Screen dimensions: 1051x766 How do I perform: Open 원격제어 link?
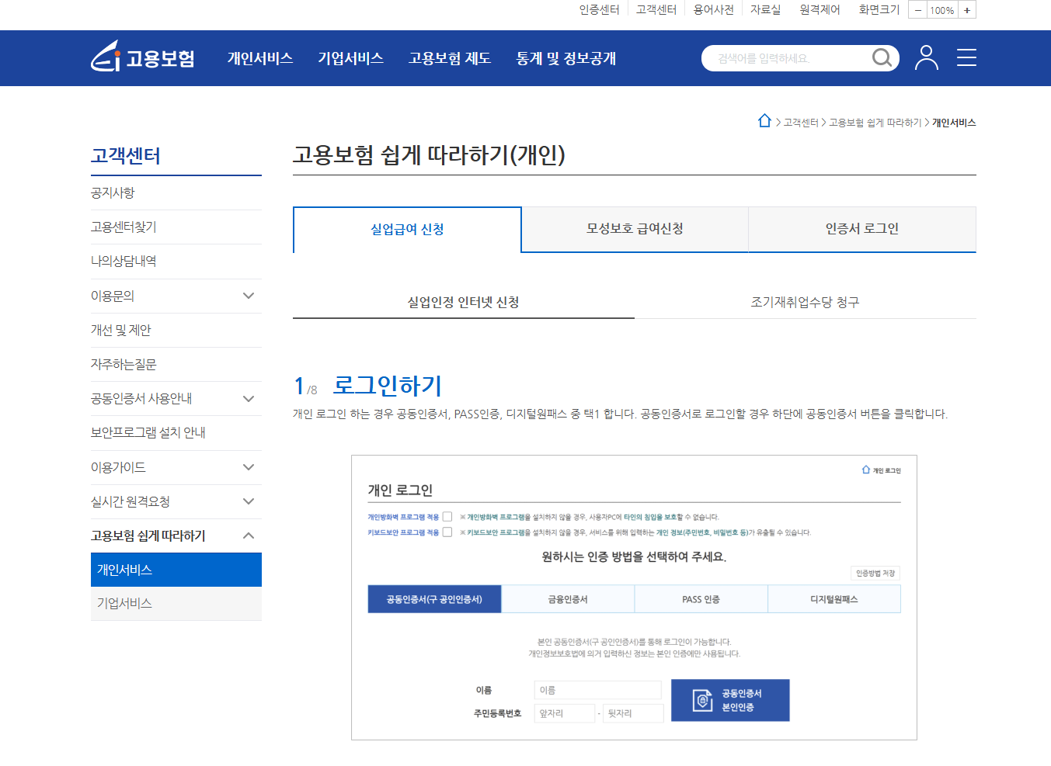coord(820,9)
